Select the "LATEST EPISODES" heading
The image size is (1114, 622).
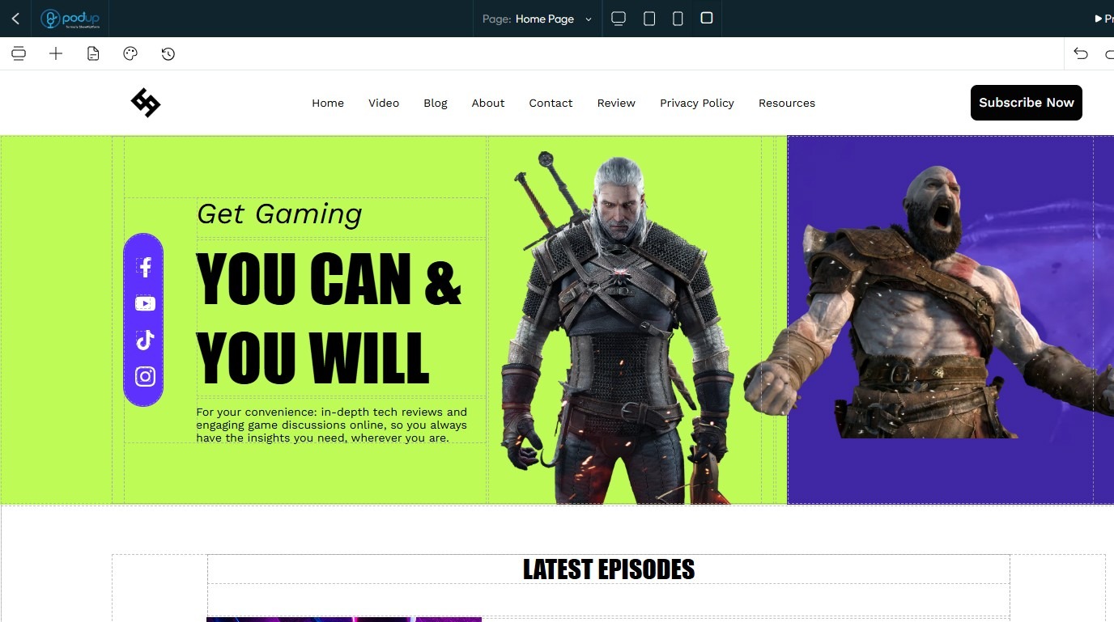point(609,569)
